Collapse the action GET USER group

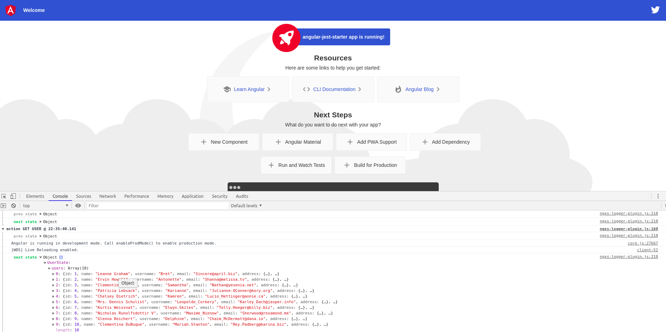[3, 229]
